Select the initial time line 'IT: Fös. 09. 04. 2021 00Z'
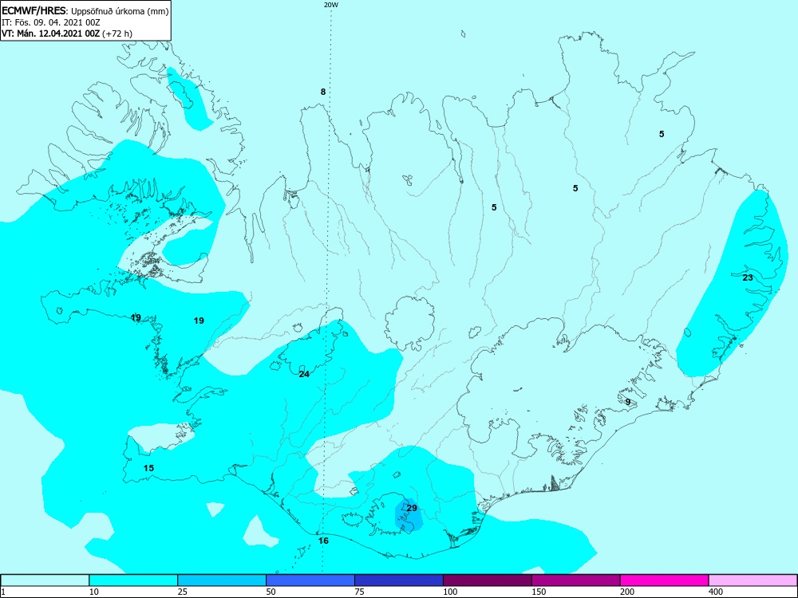 [x=51, y=22]
